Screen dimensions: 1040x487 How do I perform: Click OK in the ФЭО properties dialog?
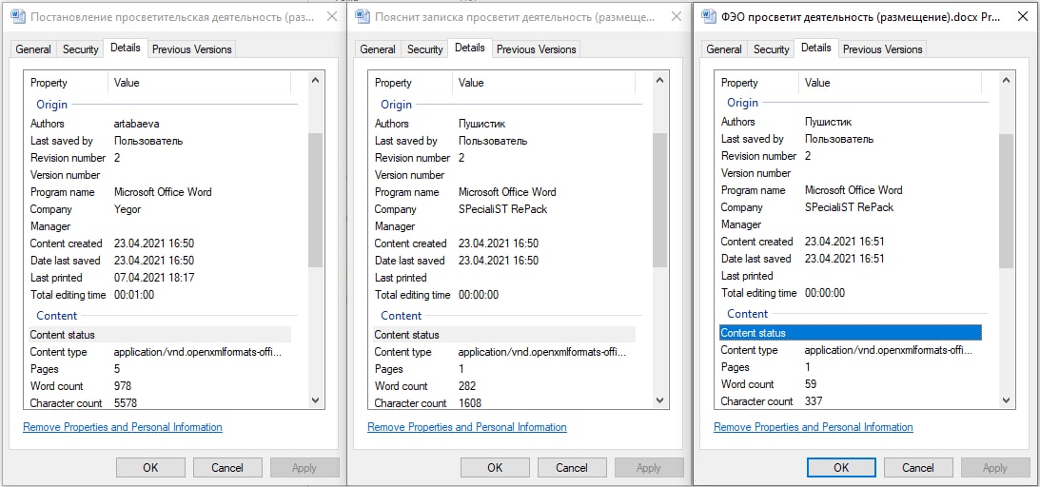pos(841,467)
